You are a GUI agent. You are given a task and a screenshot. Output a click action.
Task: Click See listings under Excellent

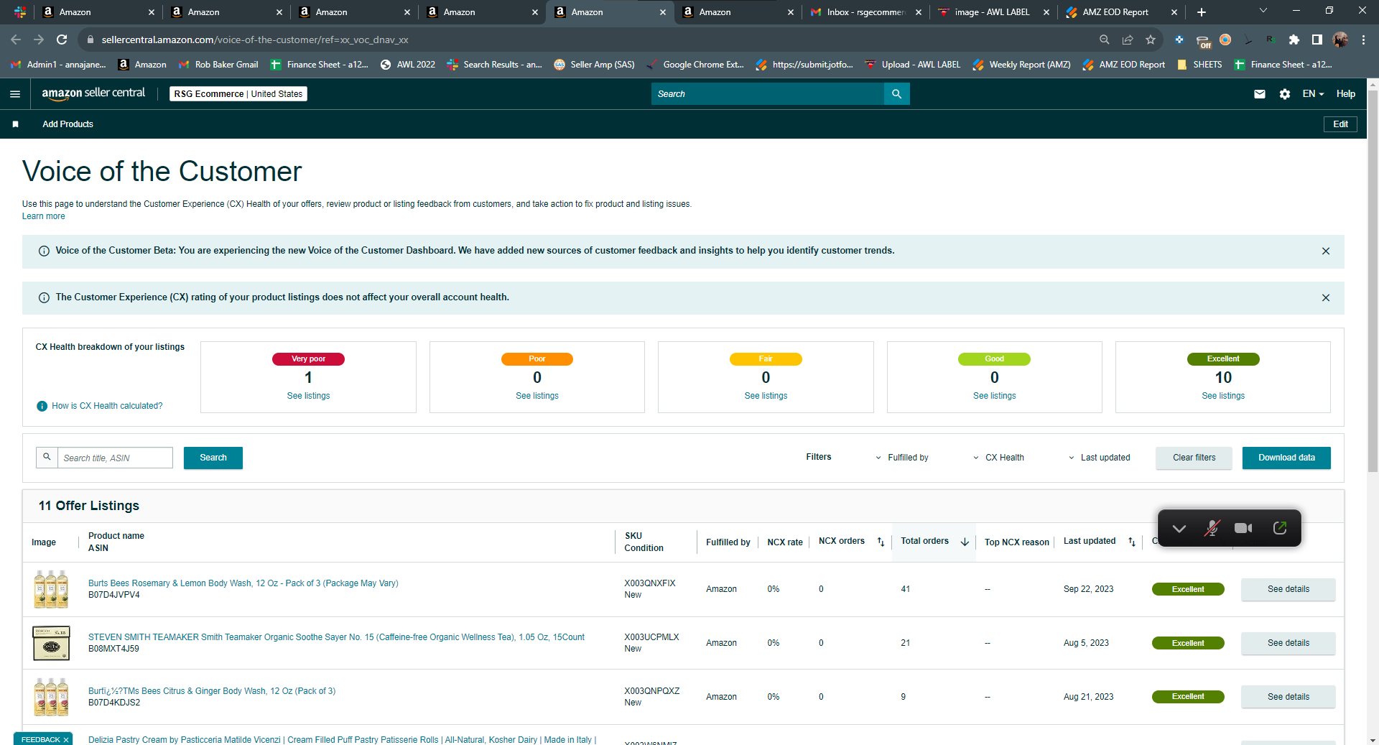[1223, 396]
